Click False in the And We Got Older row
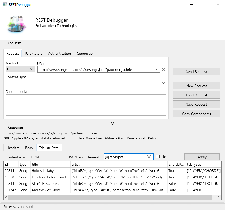The height and width of the screenshot is (210, 225). coord(177,190)
